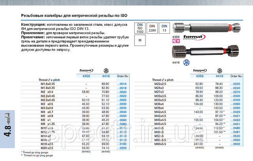Click the 77.50 price in the M2.2x0.45 row
Viewport: 253px width, 161px height.
(x=106, y=96)
